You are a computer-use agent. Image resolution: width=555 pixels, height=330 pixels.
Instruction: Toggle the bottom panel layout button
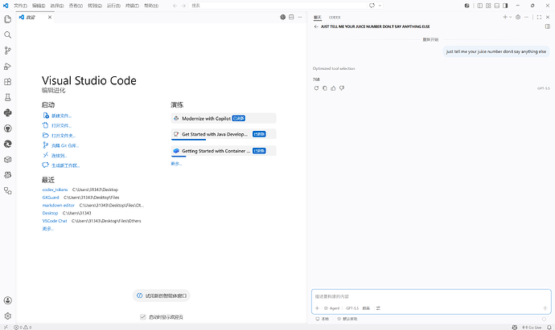click(x=497, y=6)
